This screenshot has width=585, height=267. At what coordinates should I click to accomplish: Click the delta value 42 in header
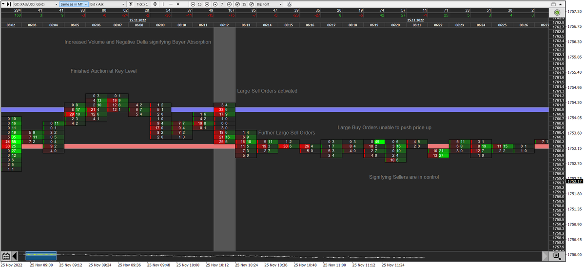click(381, 15)
